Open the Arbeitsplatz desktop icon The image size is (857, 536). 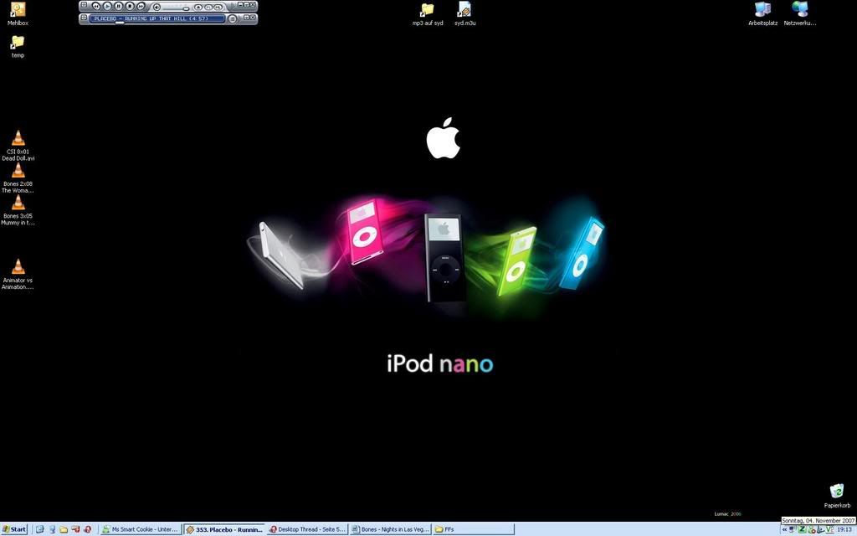coord(762,10)
